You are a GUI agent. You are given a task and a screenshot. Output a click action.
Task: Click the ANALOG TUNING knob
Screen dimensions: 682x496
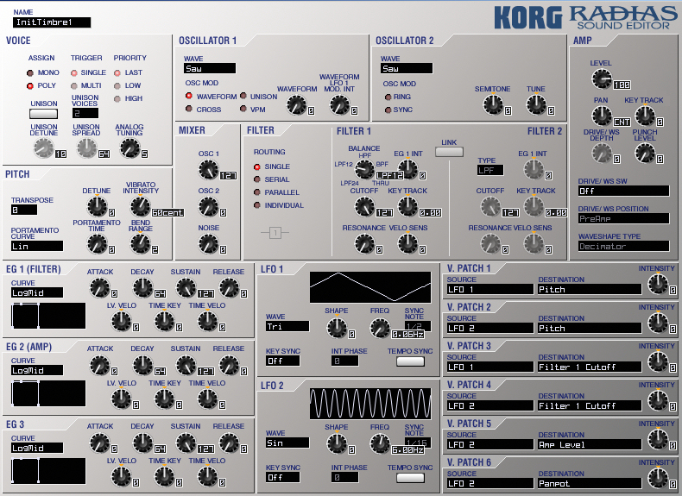(x=129, y=148)
